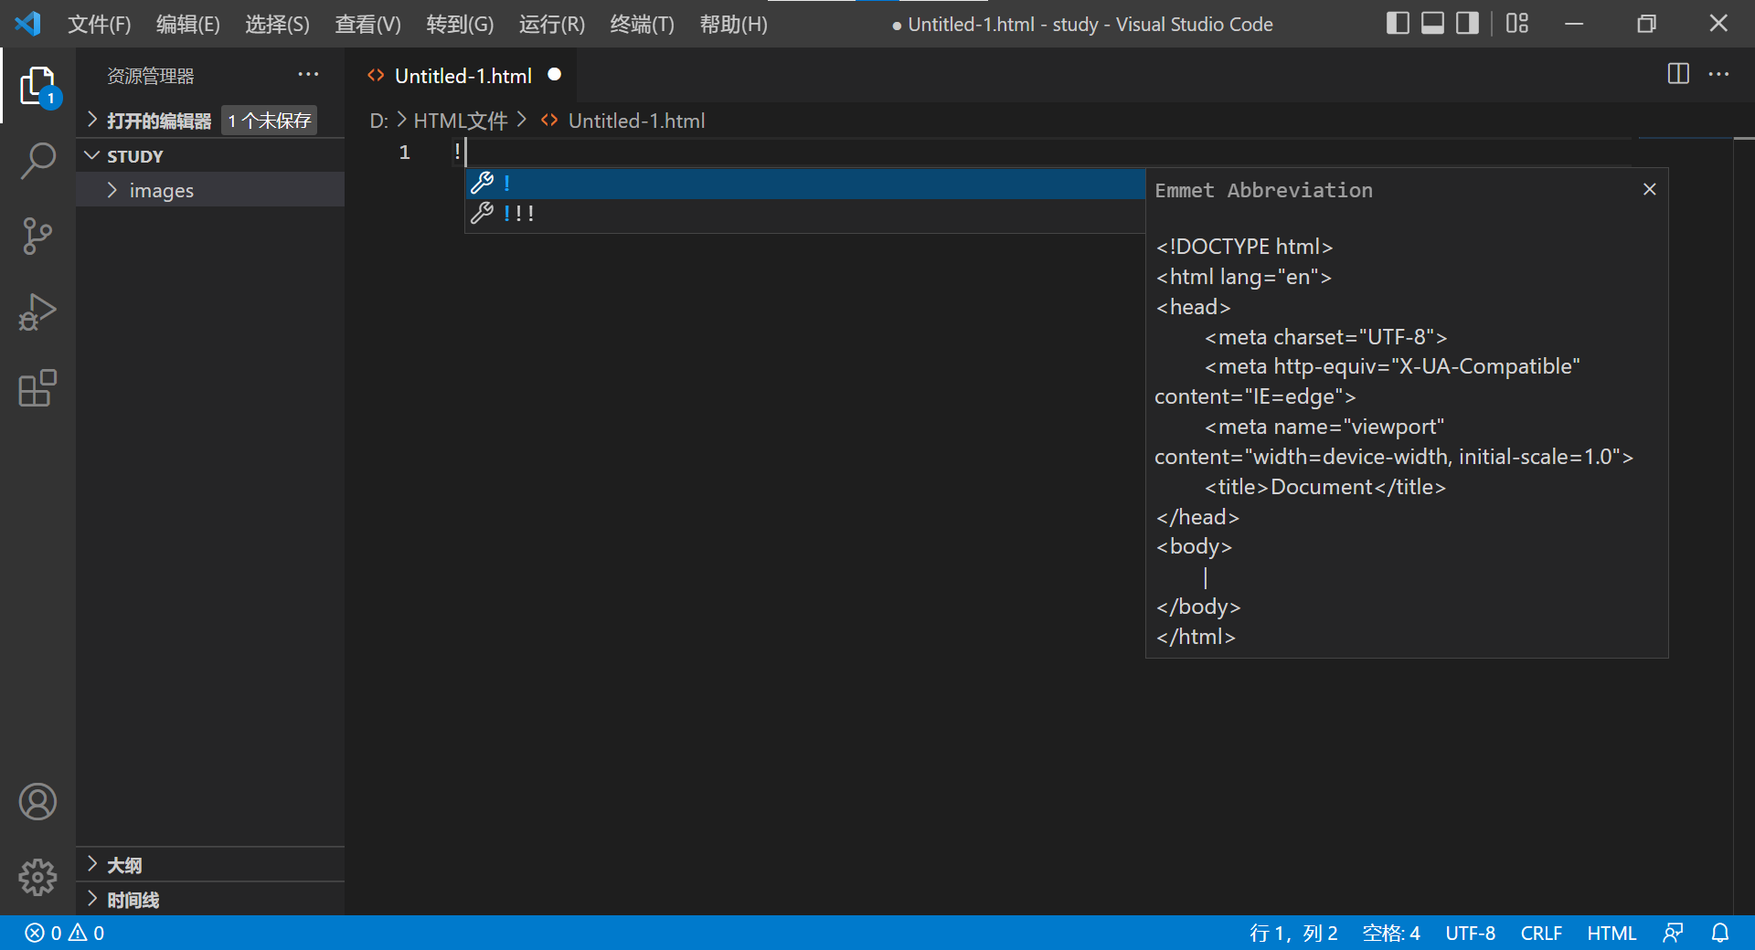The image size is (1755, 950).
Task: Toggle the secondary sidebar in title bar
Action: pos(1466,23)
